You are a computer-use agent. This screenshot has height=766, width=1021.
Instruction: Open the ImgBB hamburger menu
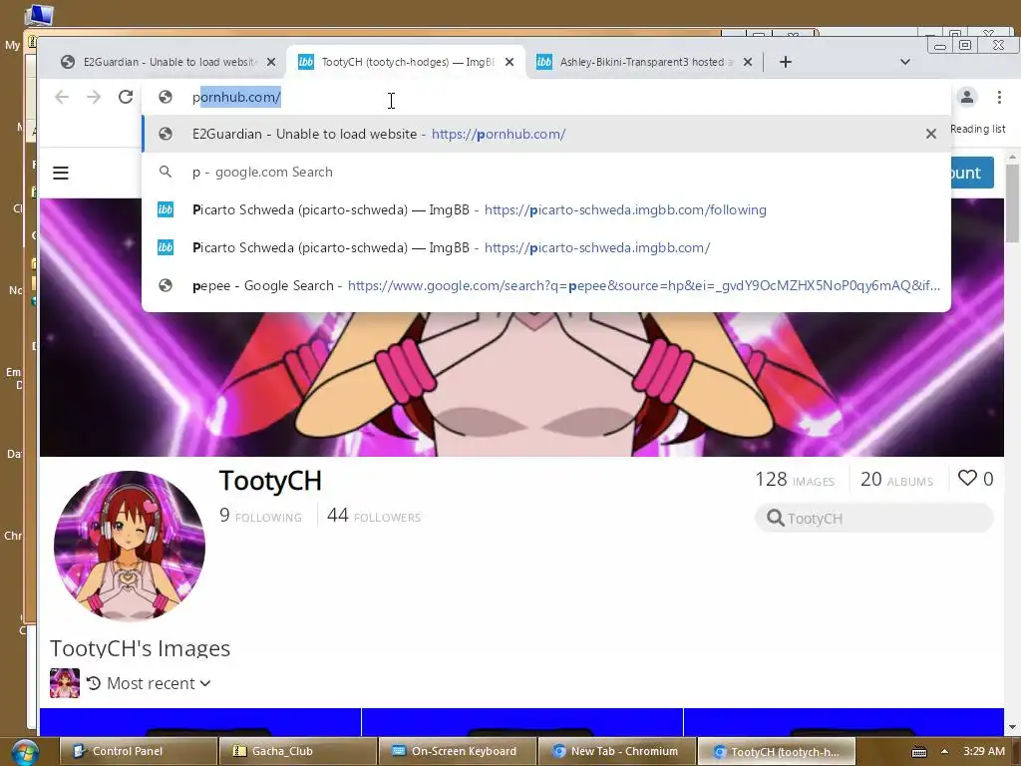click(x=61, y=173)
